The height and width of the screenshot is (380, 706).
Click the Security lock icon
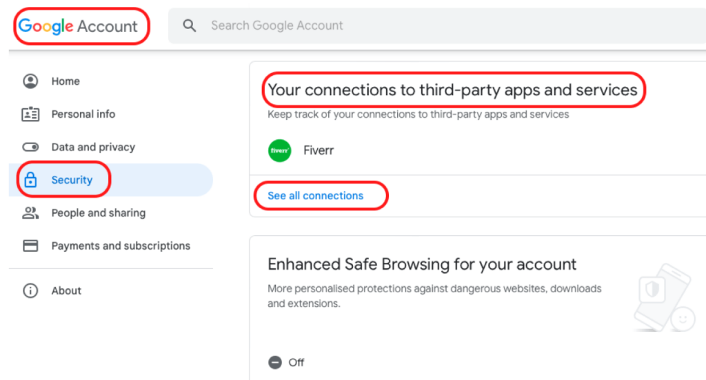(30, 180)
